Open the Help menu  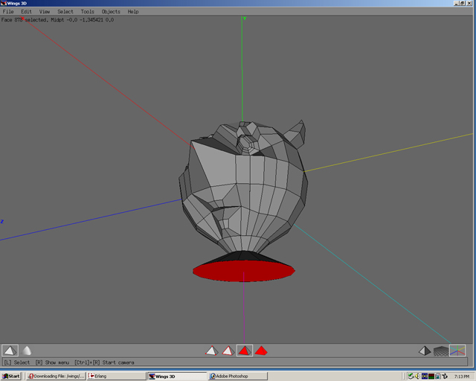coord(133,12)
